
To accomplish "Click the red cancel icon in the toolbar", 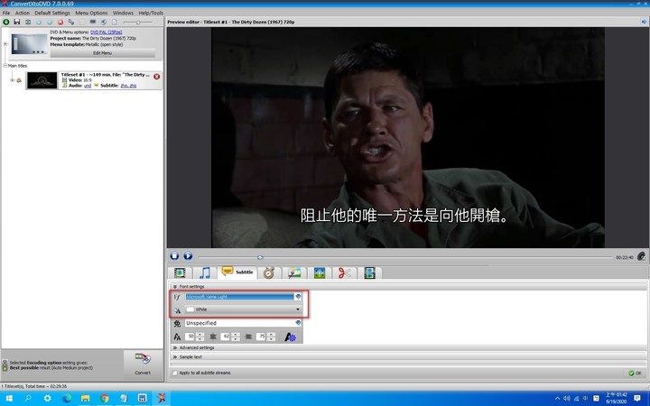I will click(60, 22).
